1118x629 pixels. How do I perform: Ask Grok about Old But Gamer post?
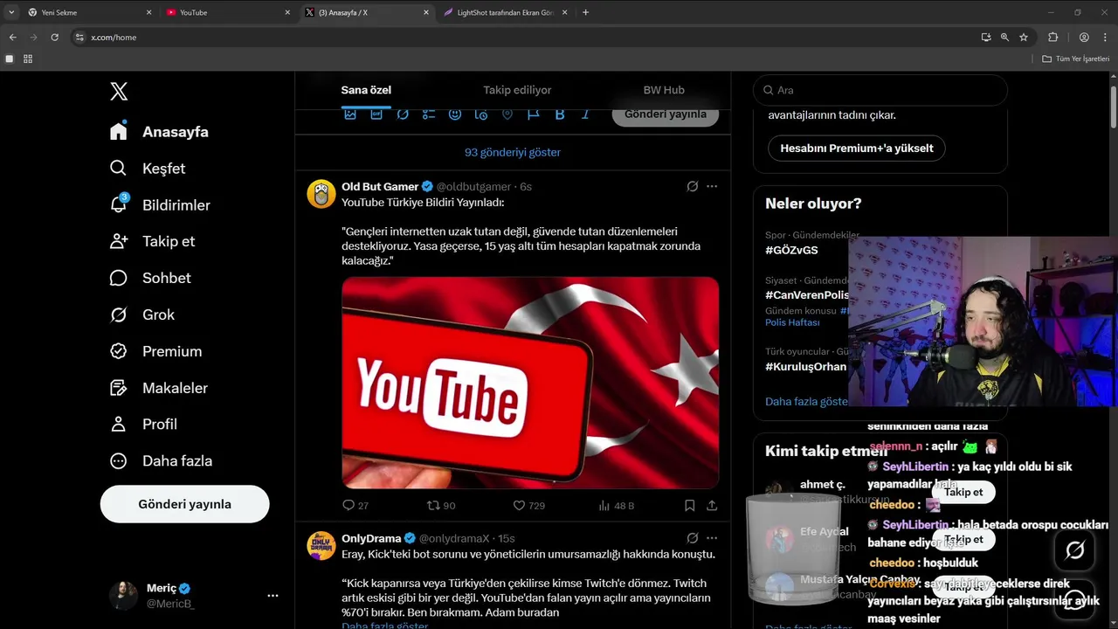[x=692, y=186]
